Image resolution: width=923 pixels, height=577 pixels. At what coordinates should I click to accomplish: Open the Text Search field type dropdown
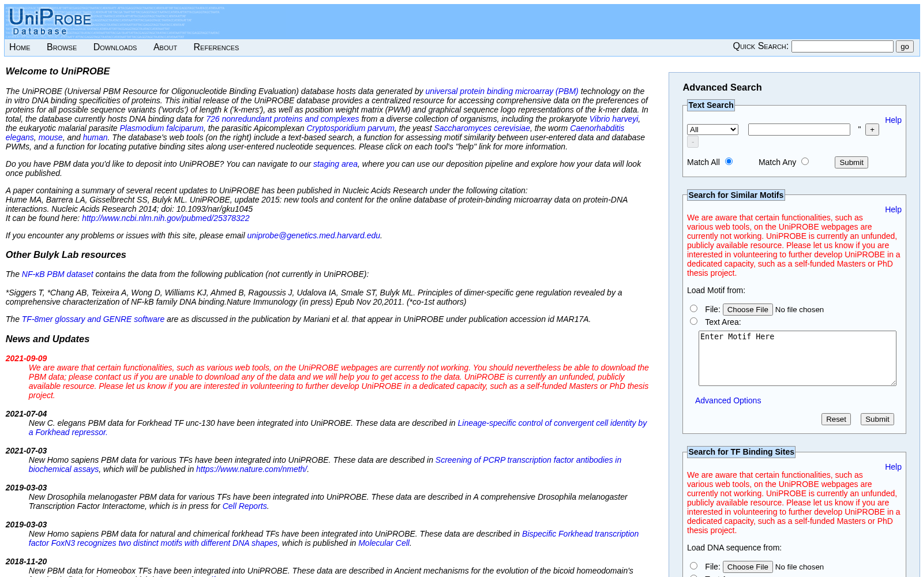[712, 129]
